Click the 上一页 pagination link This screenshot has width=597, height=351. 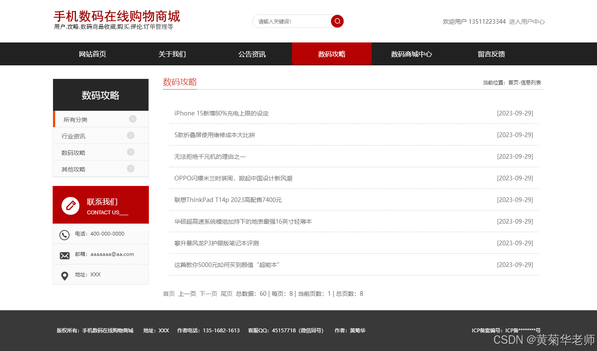pos(187,294)
